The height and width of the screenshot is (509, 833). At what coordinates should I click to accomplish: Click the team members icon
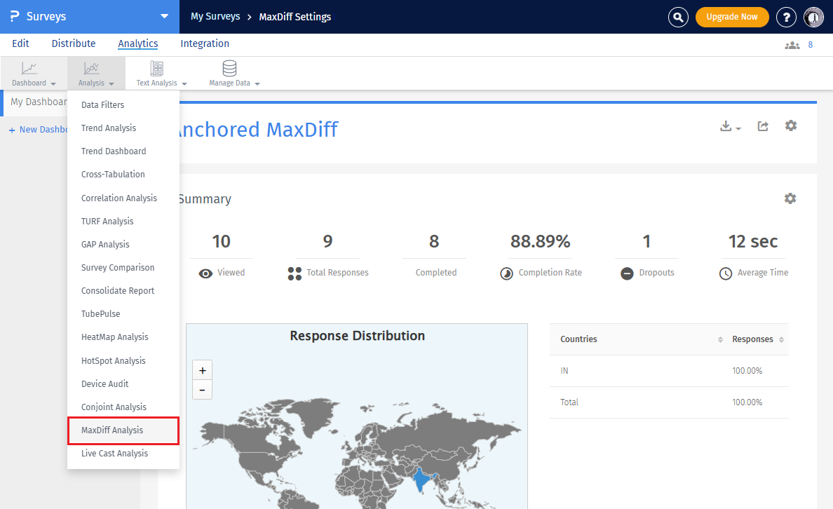pos(792,45)
